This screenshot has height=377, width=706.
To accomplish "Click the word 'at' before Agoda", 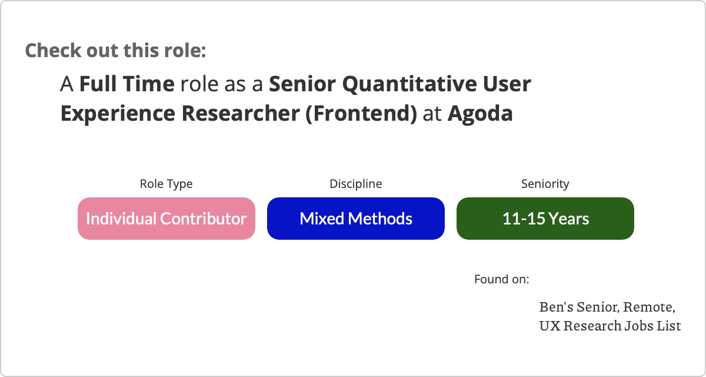I will click(x=432, y=114).
